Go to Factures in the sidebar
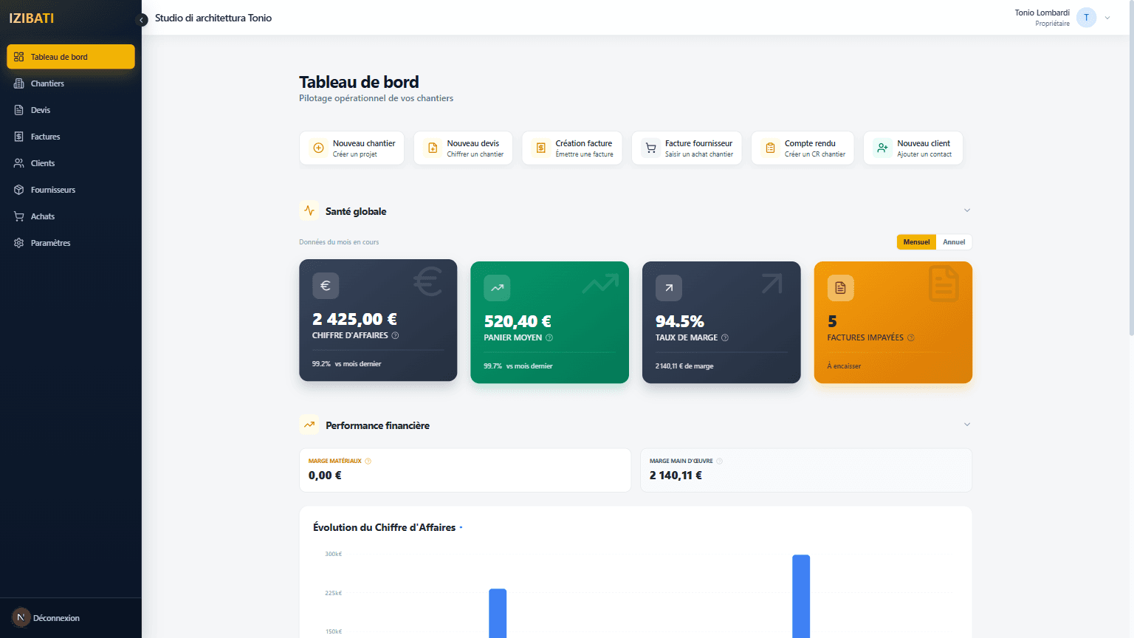 tap(45, 137)
